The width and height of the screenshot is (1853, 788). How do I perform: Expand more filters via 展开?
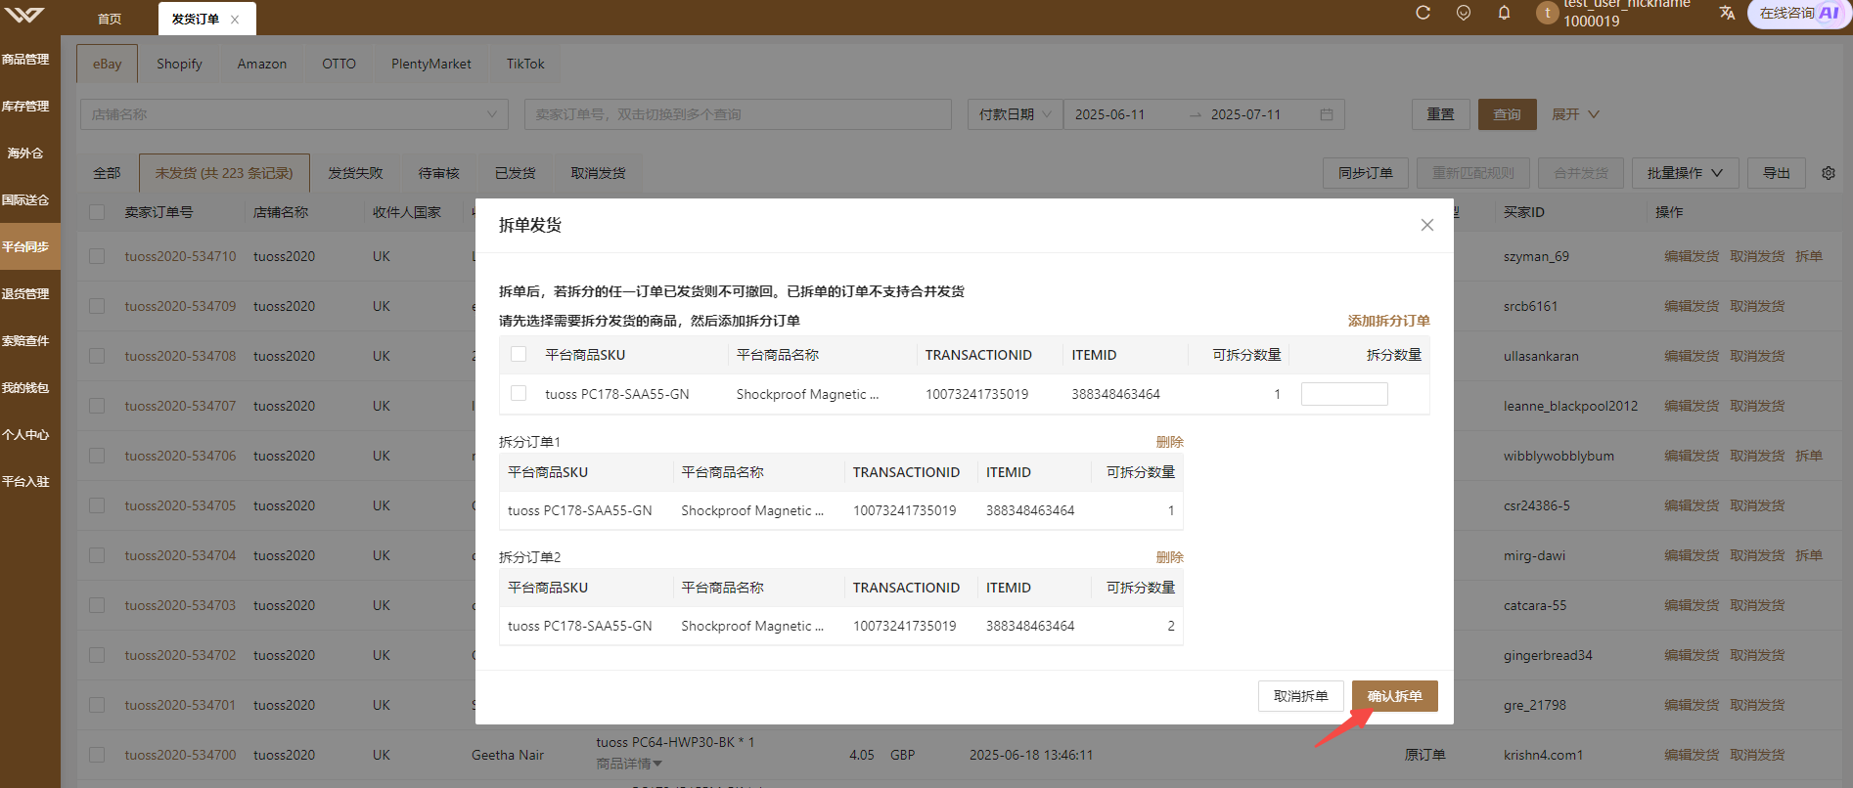coord(1575,114)
